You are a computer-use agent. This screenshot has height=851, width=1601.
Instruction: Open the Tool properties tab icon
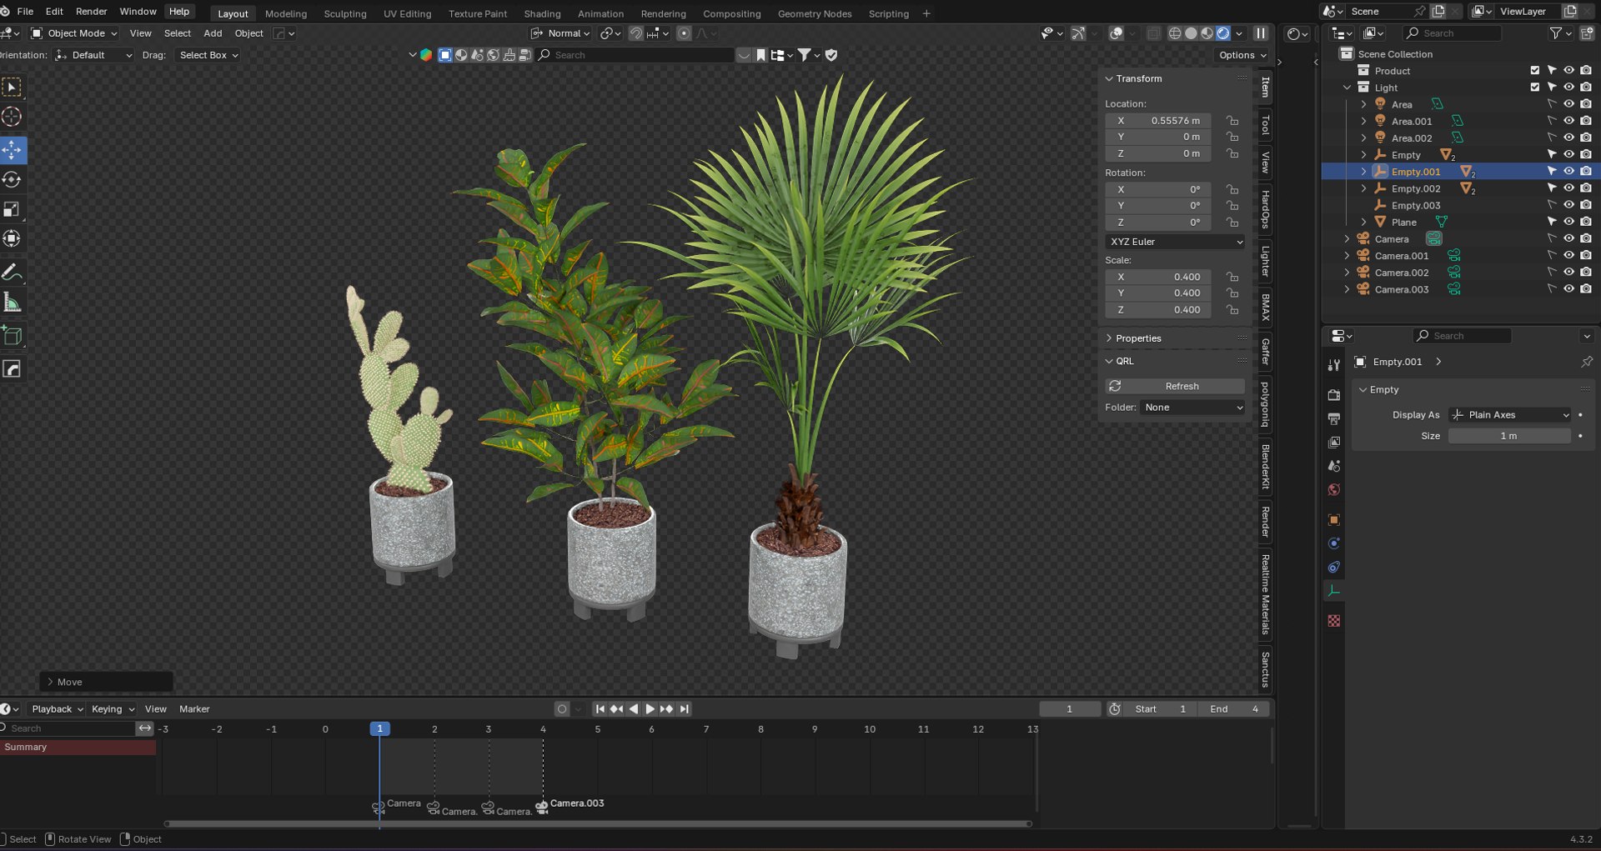point(1334,365)
